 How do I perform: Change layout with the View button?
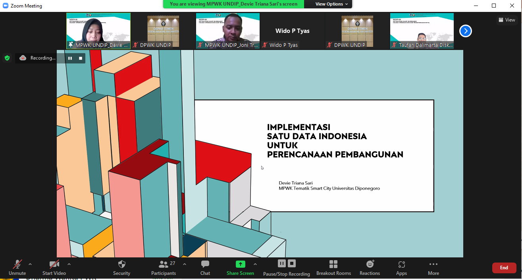pos(507,20)
